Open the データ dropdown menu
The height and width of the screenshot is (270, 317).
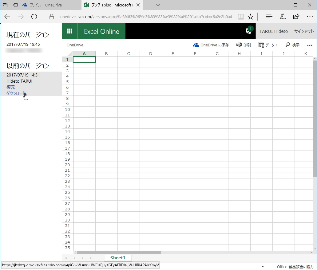(268, 45)
